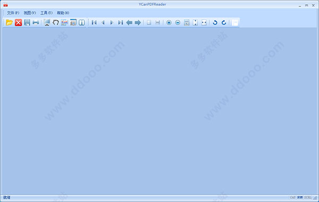Open the 工具 (Tools) menu
319x202 pixels.
(46, 13)
